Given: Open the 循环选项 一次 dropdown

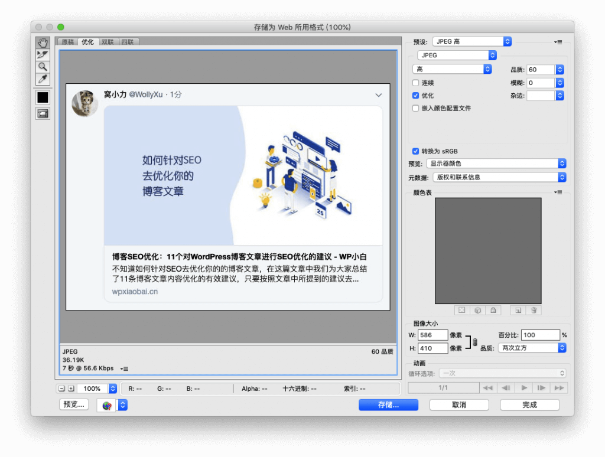Looking at the screenshot, I should pyautogui.click(x=503, y=373).
